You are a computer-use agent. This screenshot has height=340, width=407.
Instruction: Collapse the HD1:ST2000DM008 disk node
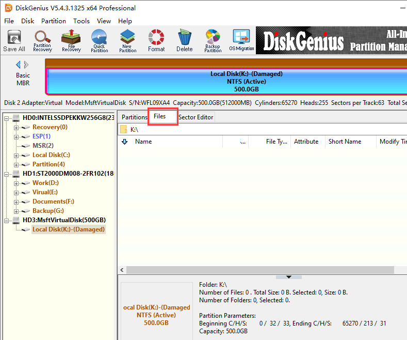(x=7, y=174)
